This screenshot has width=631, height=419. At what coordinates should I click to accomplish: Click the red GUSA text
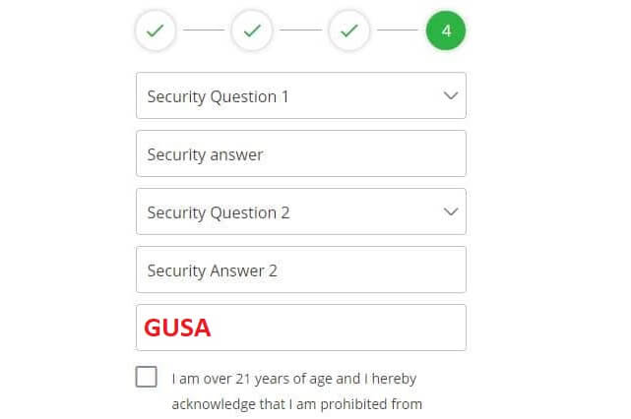(178, 328)
